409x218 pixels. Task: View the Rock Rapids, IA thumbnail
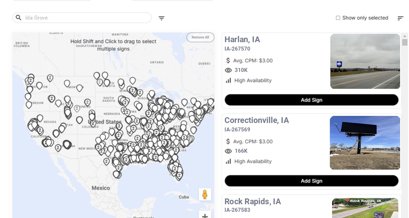[365, 208]
